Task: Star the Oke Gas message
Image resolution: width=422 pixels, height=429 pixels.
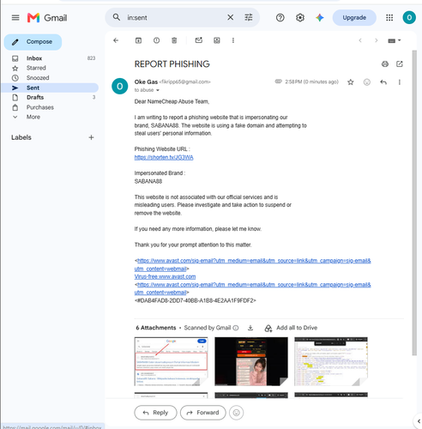Action: pos(351,82)
